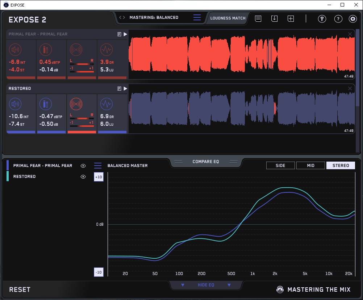Screen dimensions: 363x300
Task: Open the notes list icon in top toolbar
Action: [258, 18]
